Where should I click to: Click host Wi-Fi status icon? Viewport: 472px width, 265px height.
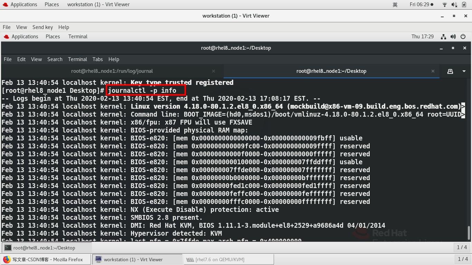tap(445, 4)
